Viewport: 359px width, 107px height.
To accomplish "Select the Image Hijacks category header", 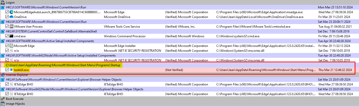I will [x=179, y=104].
